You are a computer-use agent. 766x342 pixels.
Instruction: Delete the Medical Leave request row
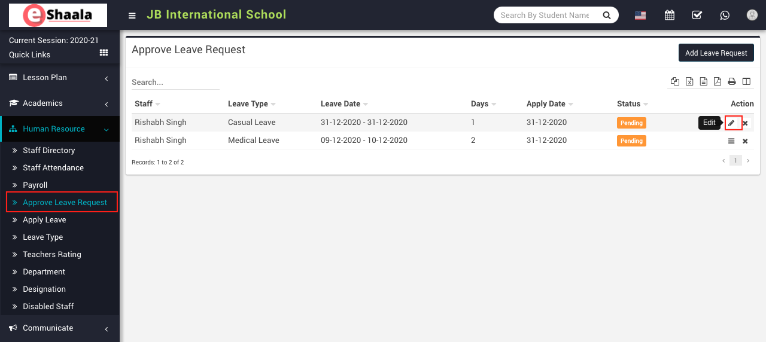coord(745,141)
